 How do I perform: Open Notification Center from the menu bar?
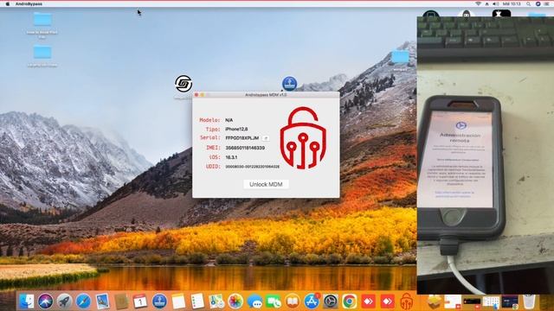pyautogui.click(x=547, y=3)
